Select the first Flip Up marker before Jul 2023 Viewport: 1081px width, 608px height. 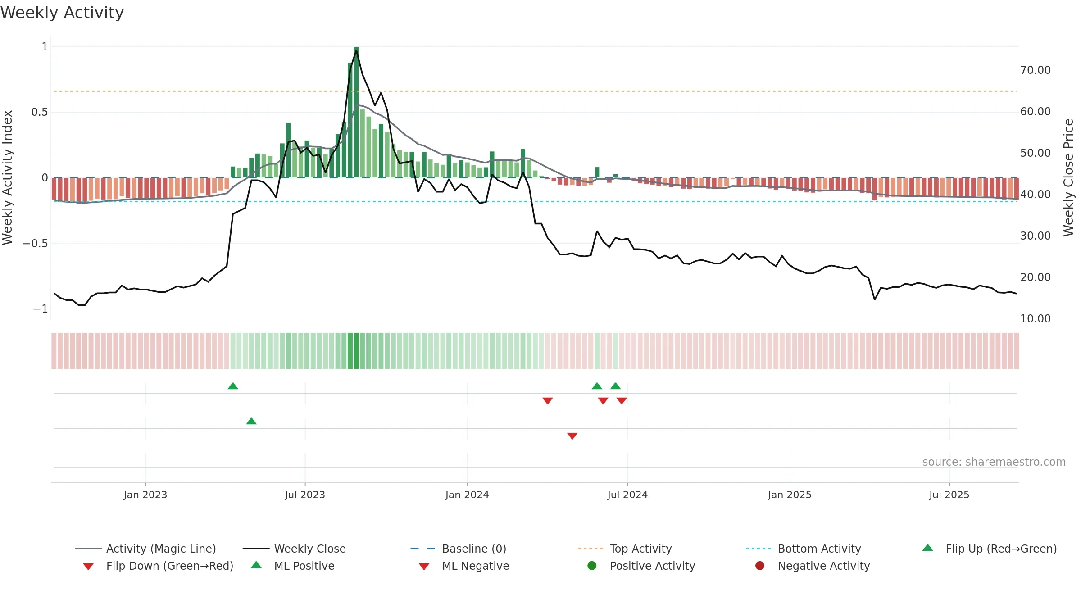click(233, 386)
